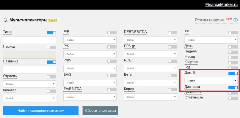The height and width of the screenshot is (118, 240).
Task: Open the Див. % dropdown
Action: pyautogui.click(x=211, y=81)
